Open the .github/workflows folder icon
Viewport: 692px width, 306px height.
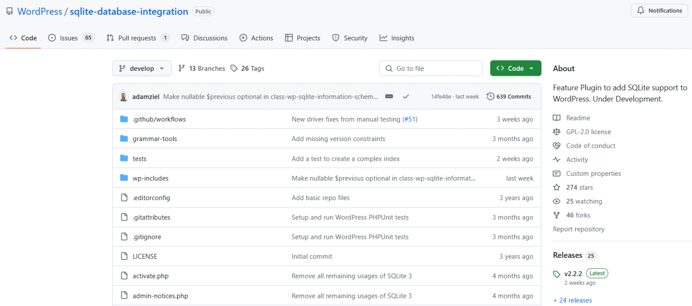(x=124, y=119)
